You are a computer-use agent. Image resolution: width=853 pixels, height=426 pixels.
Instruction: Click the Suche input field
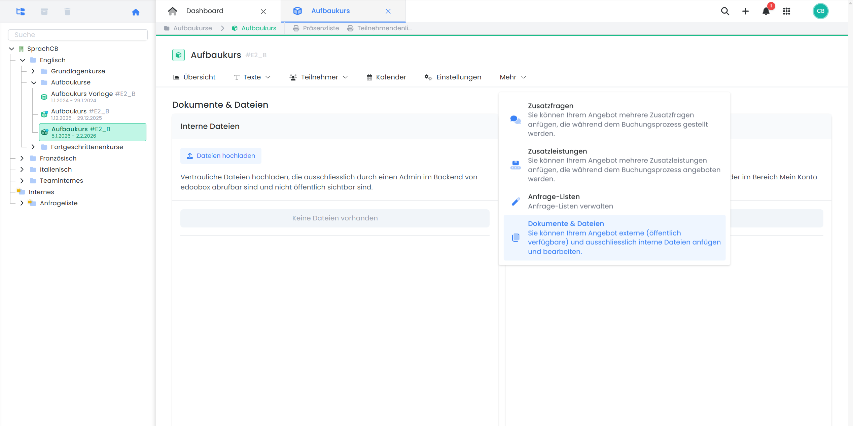coord(78,35)
